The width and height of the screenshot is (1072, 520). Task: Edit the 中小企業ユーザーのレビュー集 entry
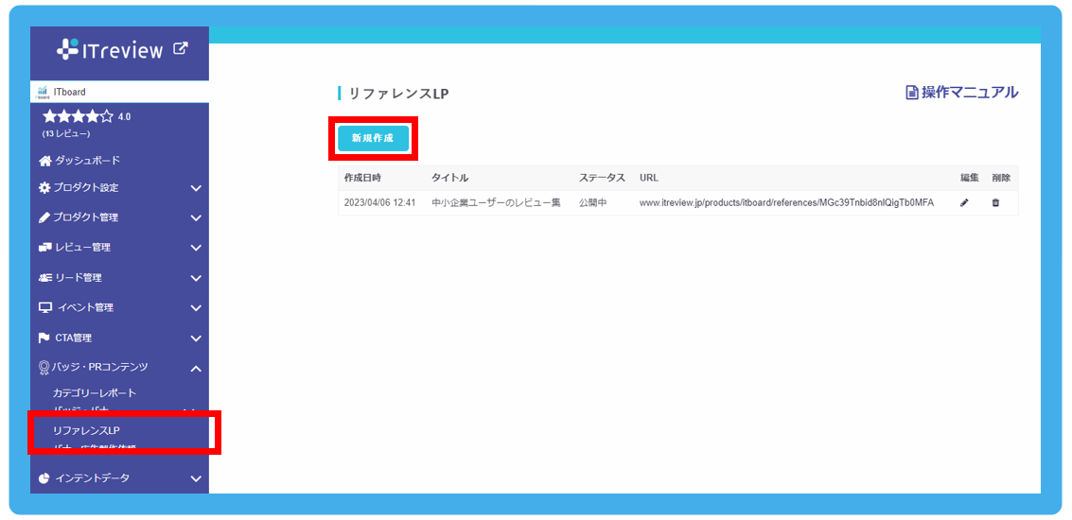[964, 203]
